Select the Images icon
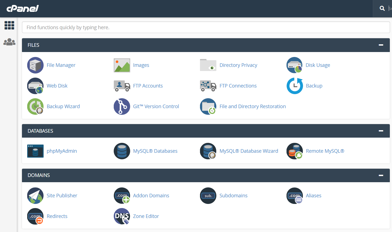 click(x=141, y=65)
